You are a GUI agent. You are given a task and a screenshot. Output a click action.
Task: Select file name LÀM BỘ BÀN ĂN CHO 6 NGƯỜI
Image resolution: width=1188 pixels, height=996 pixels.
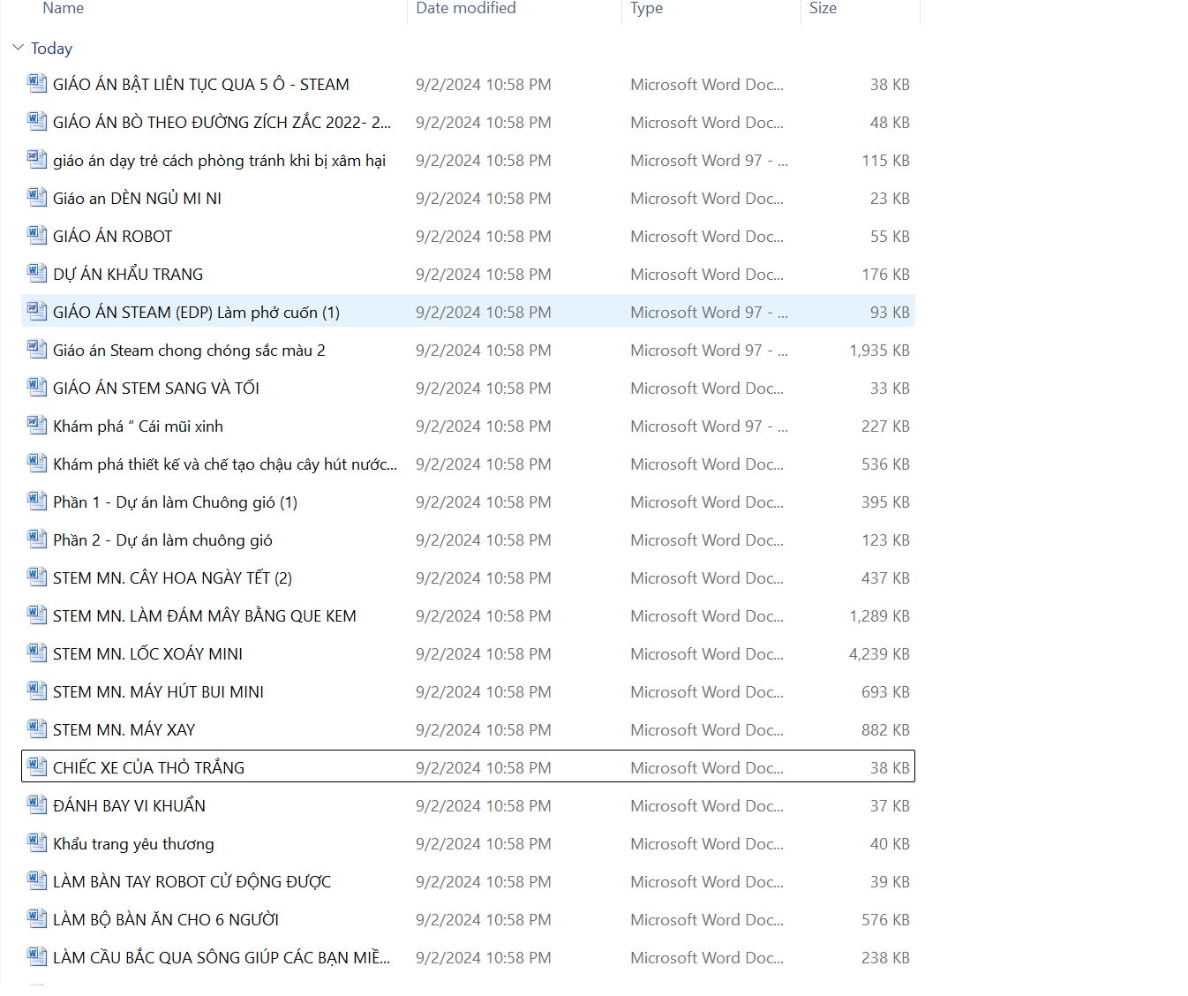[x=166, y=920]
